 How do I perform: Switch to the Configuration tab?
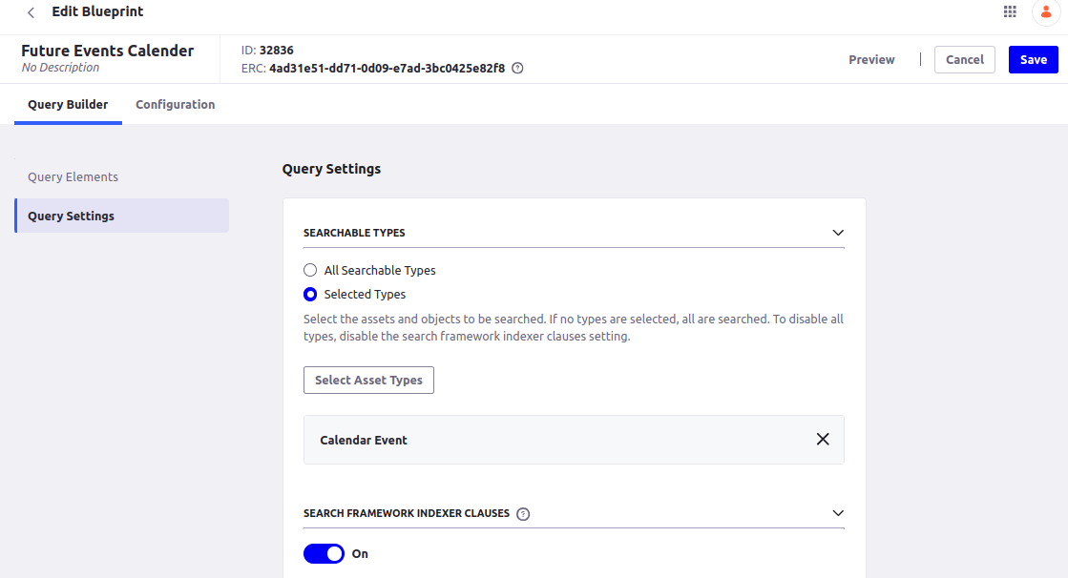175,104
